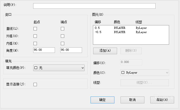
Task: Click the start point angle field
Action: click(44, 50)
